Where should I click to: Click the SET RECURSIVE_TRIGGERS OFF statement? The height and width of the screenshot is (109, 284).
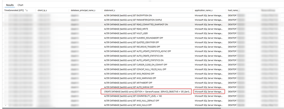pos(132,47)
